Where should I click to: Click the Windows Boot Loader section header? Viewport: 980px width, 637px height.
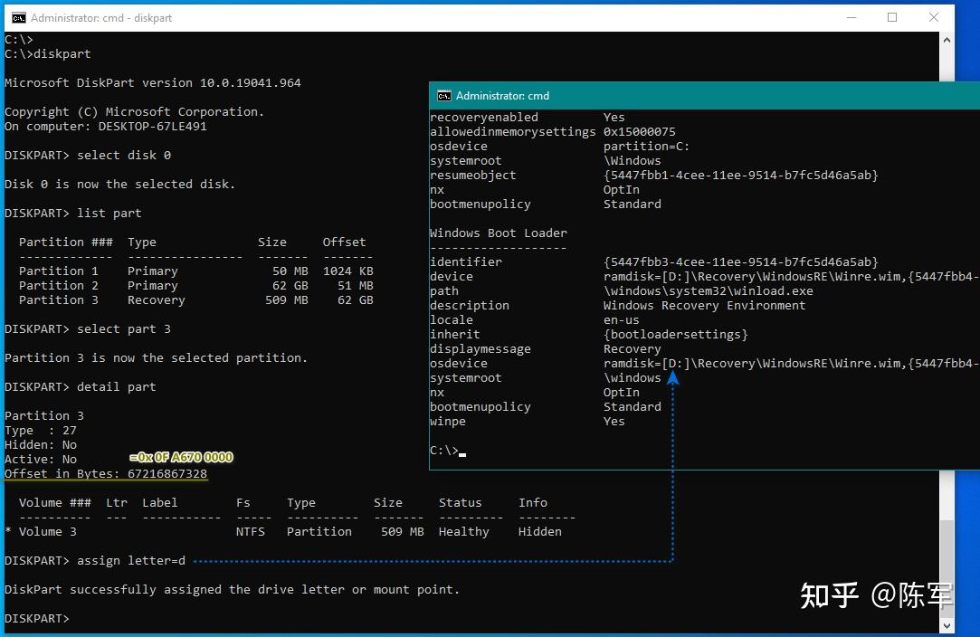coord(500,233)
